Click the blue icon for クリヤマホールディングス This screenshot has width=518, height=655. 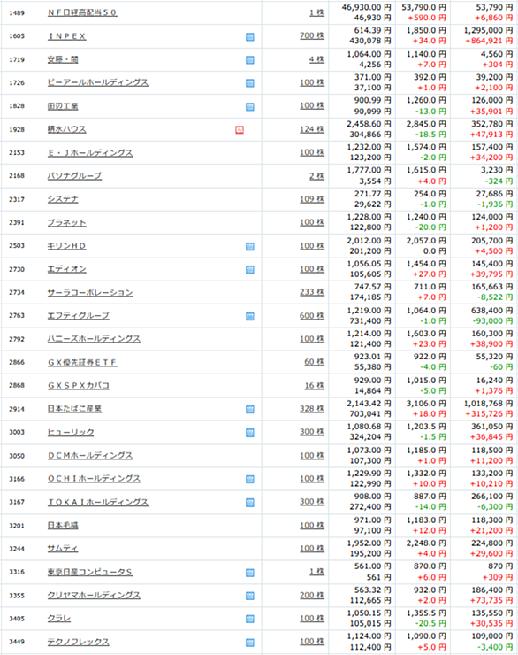[250, 596]
